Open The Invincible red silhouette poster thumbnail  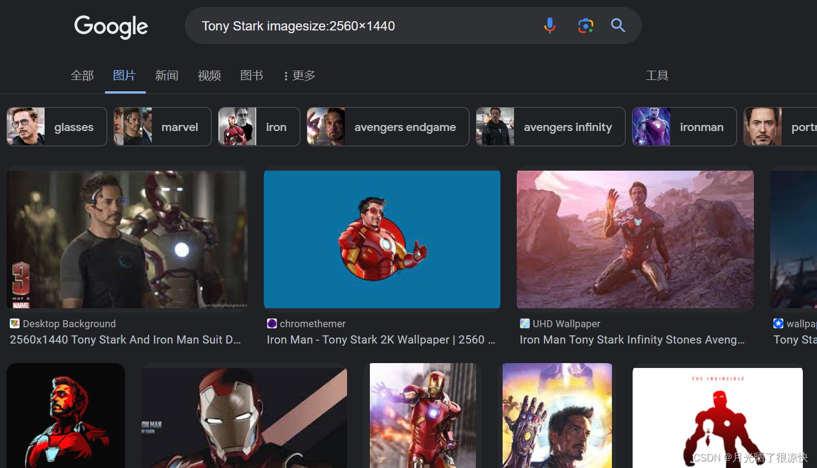(x=717, y=417)
